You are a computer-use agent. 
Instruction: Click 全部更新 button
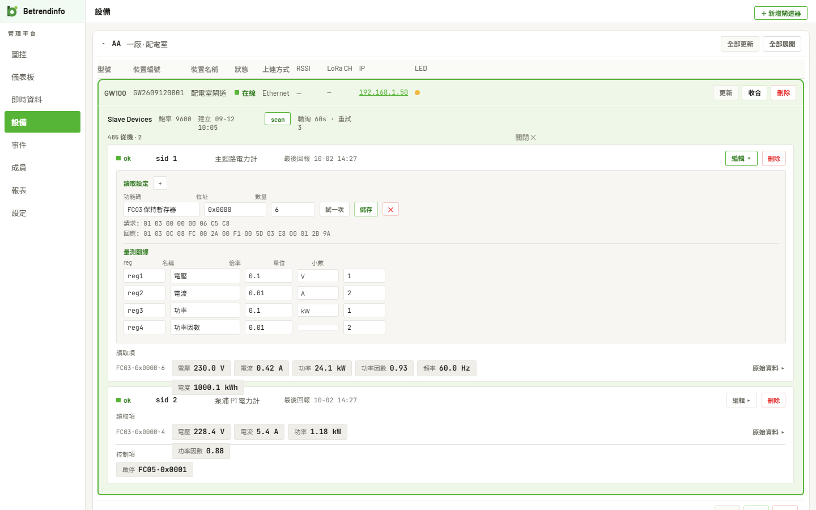(740, 44)
